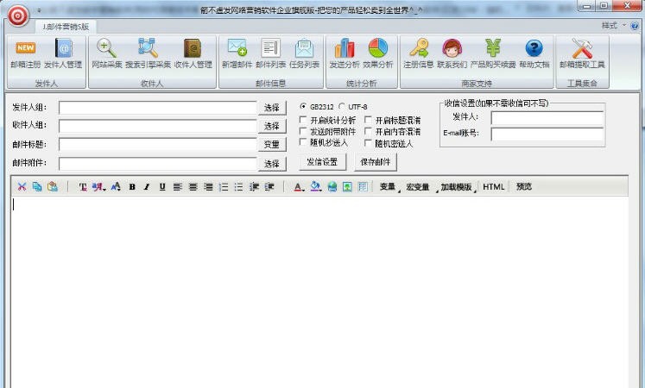Align text left in editor
Image resolution: width=645 pixels, height=388 pixels.
pyautogui.click(x=177, y=187)
